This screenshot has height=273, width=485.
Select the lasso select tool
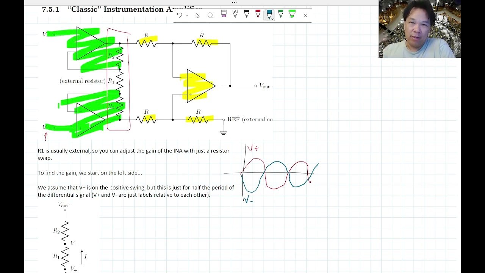(x=210, y=15)
